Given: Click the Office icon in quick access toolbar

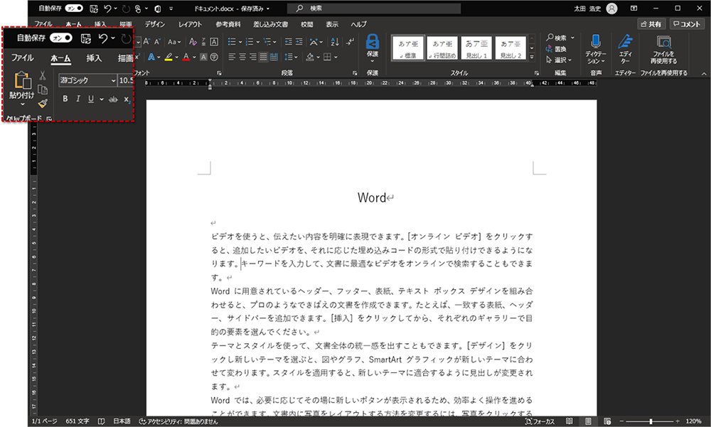Looking at the screenshot, I should pos(158,9).
